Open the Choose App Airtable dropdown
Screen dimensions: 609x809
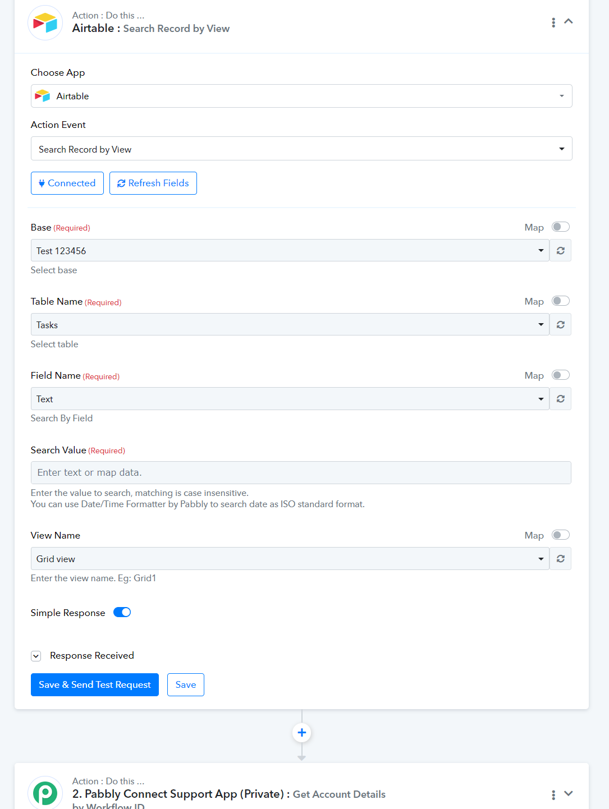301,96
